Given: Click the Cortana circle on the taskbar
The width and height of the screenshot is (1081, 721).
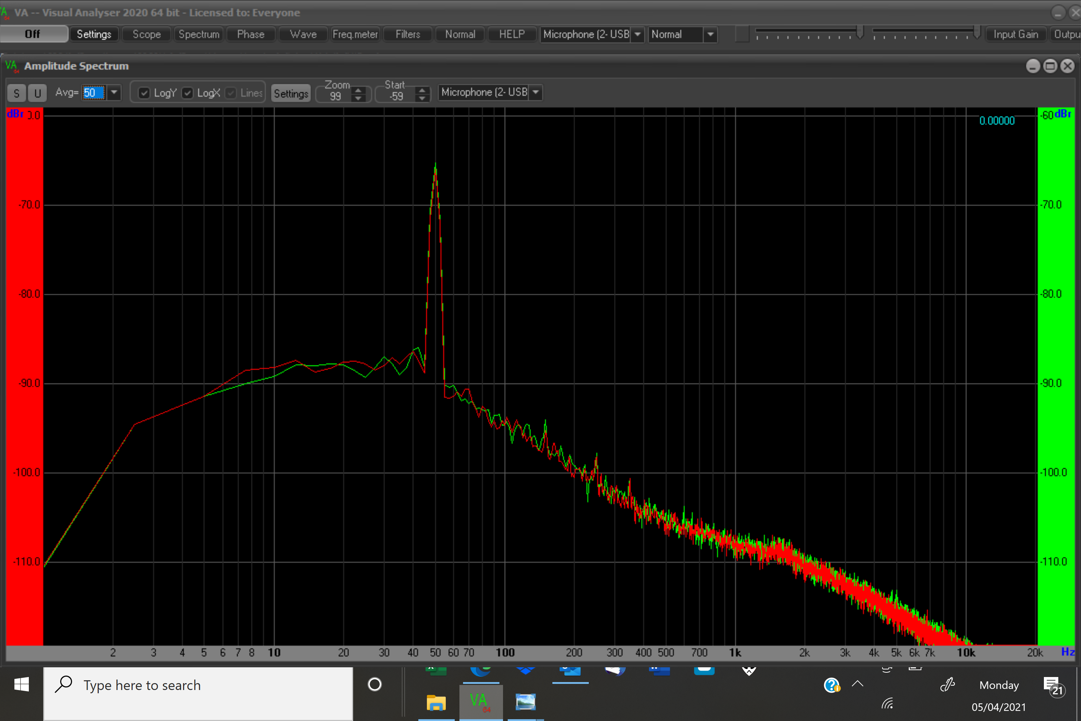Looking at the screenshot, I should [x=375, y=685].
